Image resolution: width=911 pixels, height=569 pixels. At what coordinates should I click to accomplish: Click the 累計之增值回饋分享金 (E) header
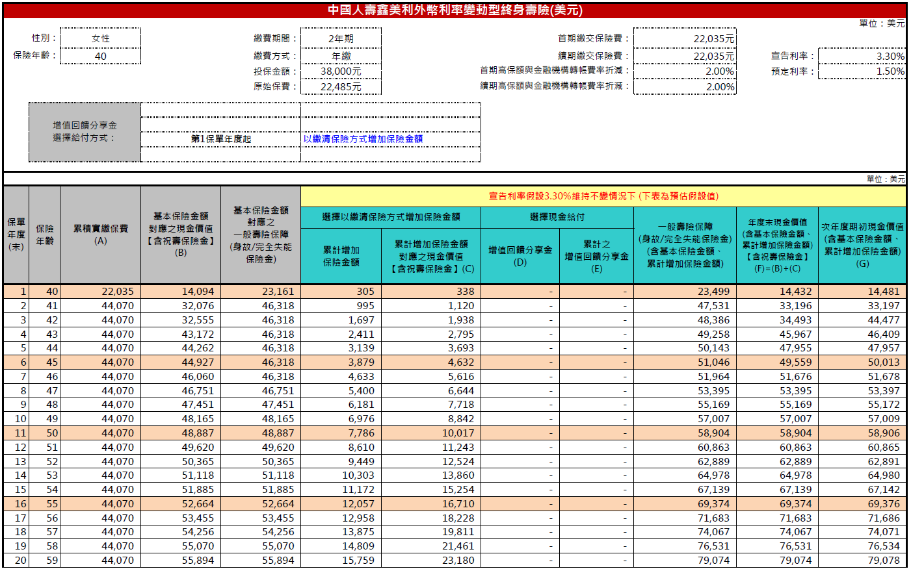[x=596, y=256]
